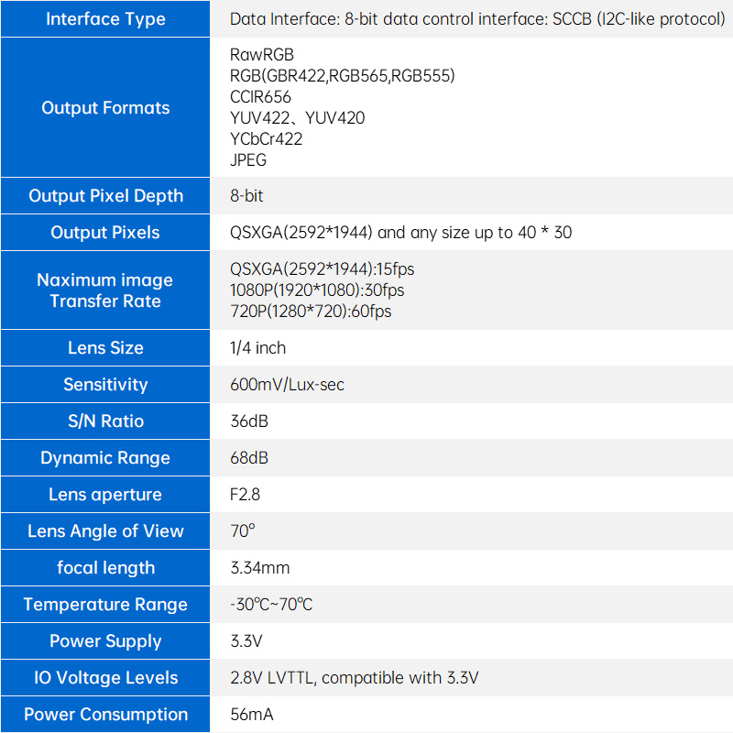Click the 'Sensitivity' label cell

[105, 384]
